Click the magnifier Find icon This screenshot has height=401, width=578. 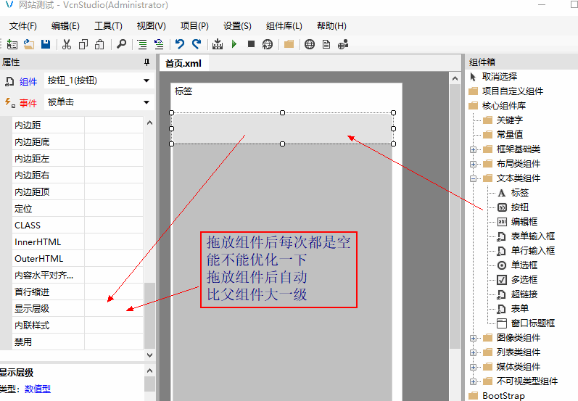(x=122, y=44)
